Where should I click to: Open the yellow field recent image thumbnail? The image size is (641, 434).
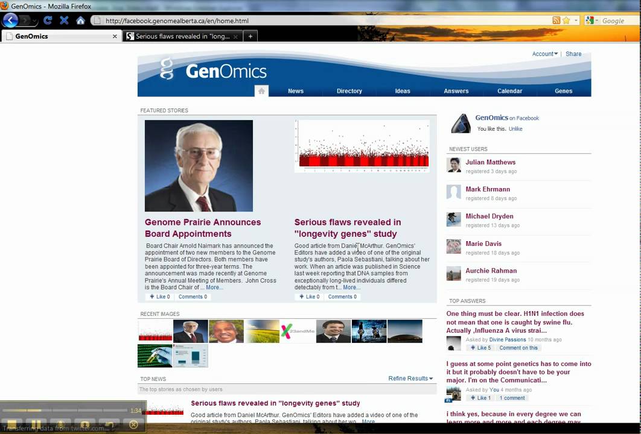click(x=262, y=331)
